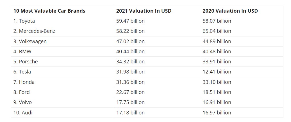Select the "1. Toyota" cell

click(24, 21)
